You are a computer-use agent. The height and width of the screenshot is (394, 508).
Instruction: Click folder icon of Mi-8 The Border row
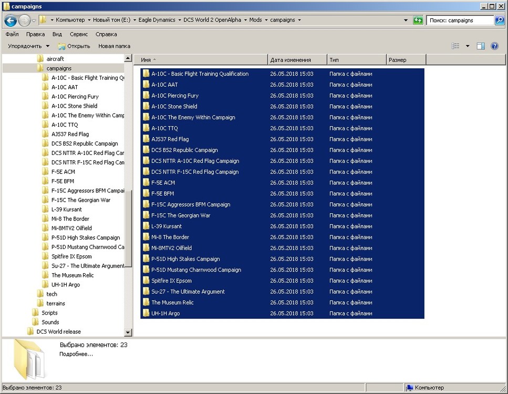pyautogui.click(x=146, y=237)
